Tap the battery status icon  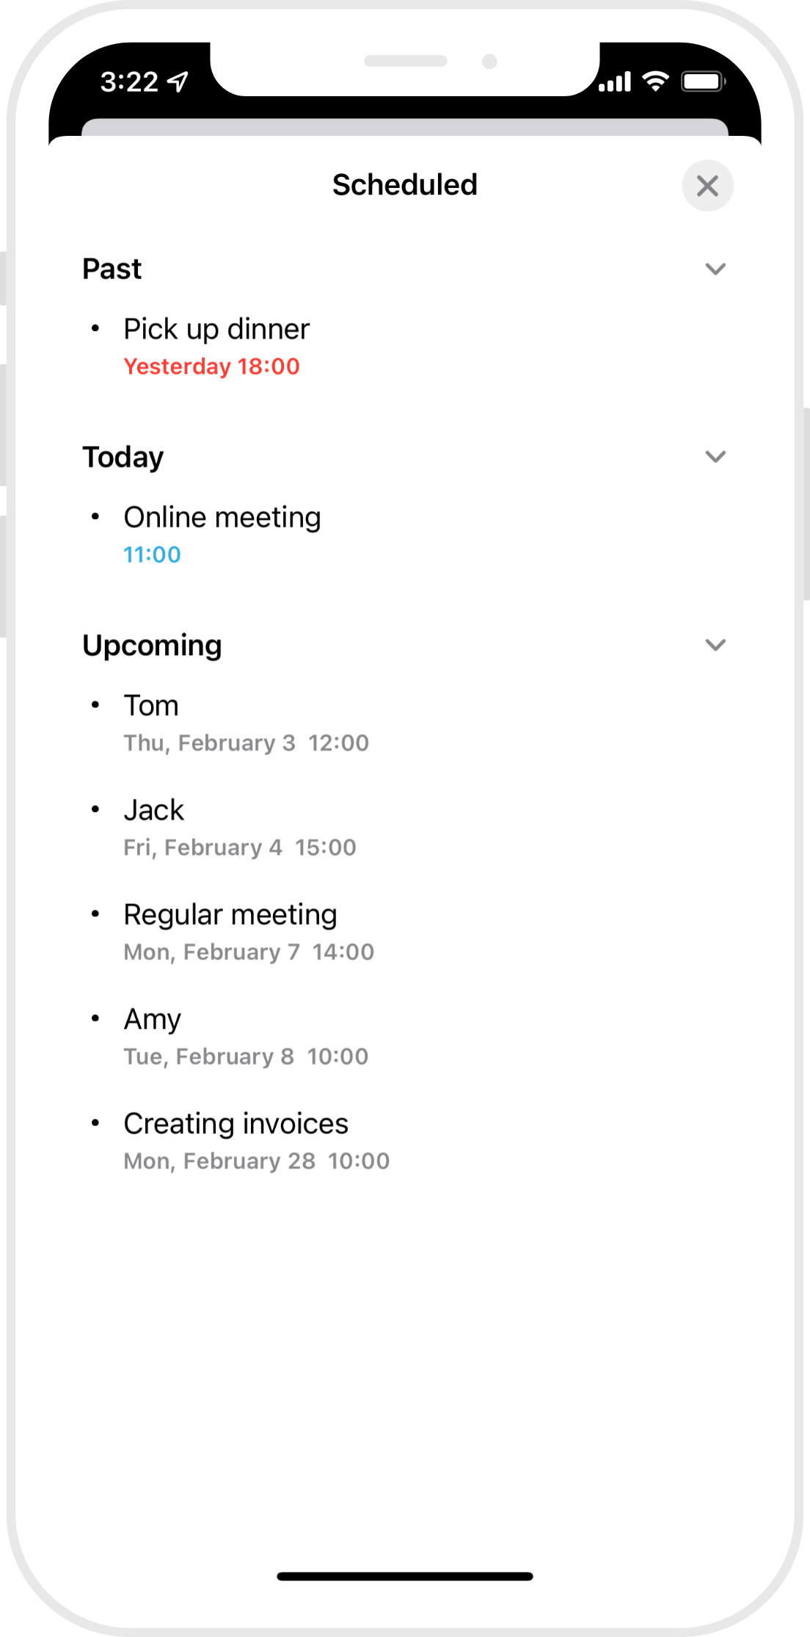tap(703, 81)
